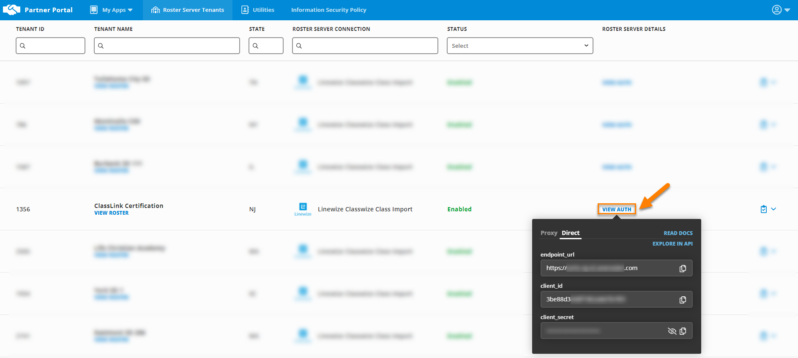Click the TENANT ID column header
The image size is (798, 358).
(x=30, y=29)
